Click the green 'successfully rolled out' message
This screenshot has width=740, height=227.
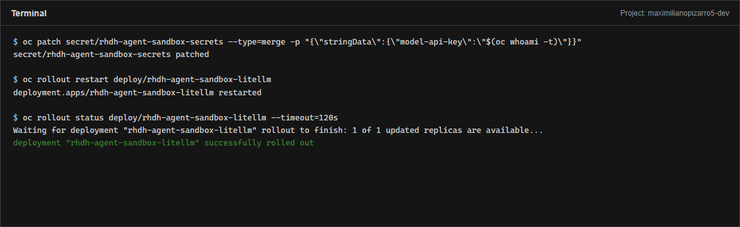pos(163,142)
